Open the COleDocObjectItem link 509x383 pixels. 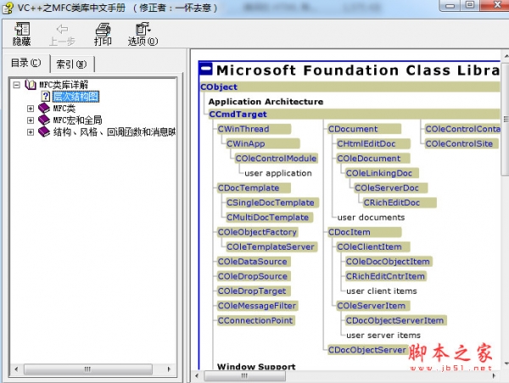click(x=388, y=262)
